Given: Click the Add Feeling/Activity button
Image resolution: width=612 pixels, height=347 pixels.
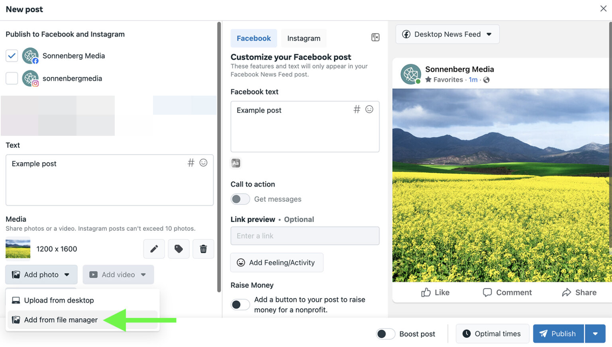Looking at the screenshot, I should tap(277, 263).
